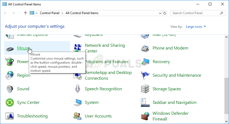Open the System computer icon
The image size is (229, 124).
coord(78,103)
